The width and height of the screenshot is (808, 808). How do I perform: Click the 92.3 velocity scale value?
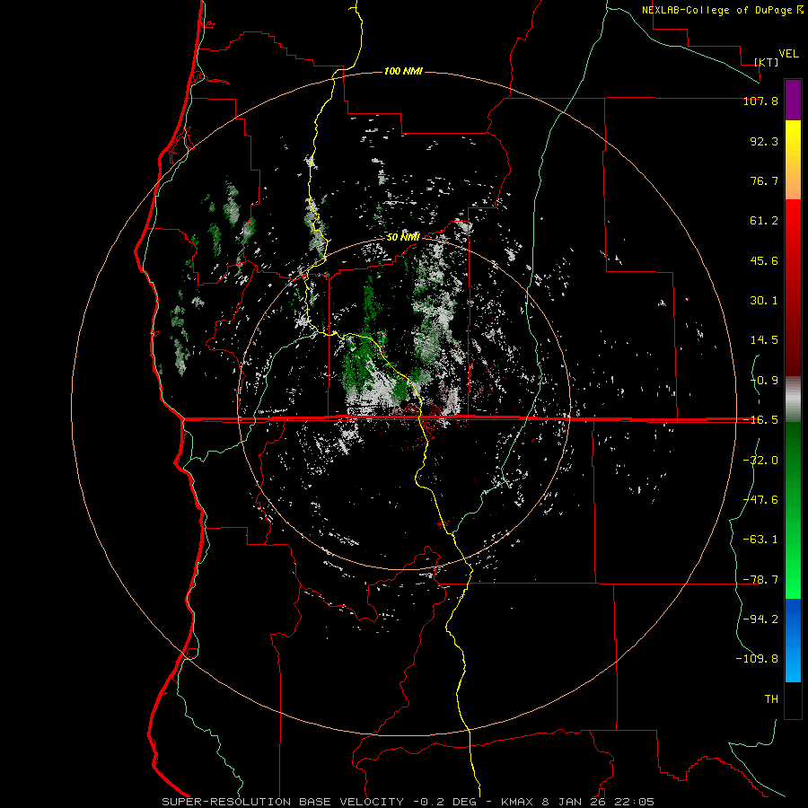(764, 141)
